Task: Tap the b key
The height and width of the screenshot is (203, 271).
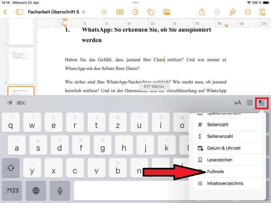Action: point(118,168)
